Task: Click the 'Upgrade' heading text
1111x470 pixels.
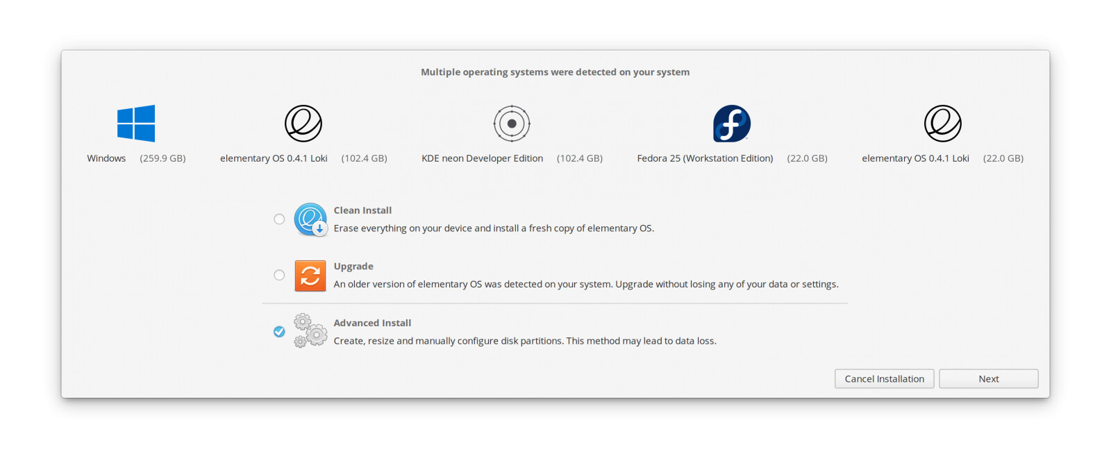Action: (353, 267)
